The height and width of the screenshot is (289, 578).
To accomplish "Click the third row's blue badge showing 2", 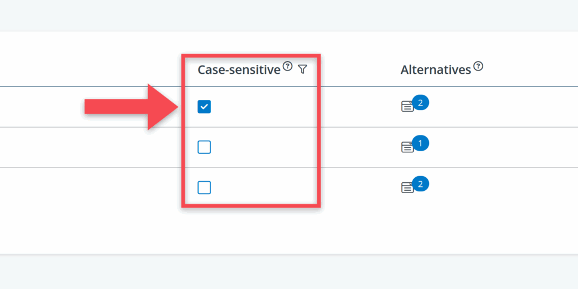I will (421, 184).
